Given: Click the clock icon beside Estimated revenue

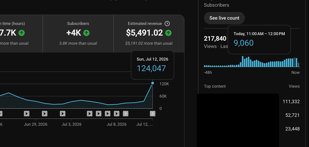Looking at the screenshot, I should click(167, 24).
